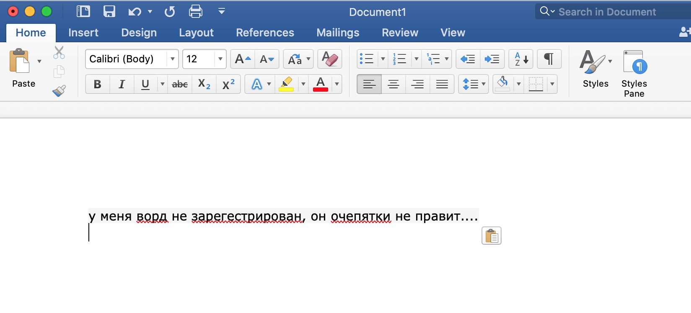Center the text
Screen dimensions: 691x313
pyautogui.click(x=393, y=84)
